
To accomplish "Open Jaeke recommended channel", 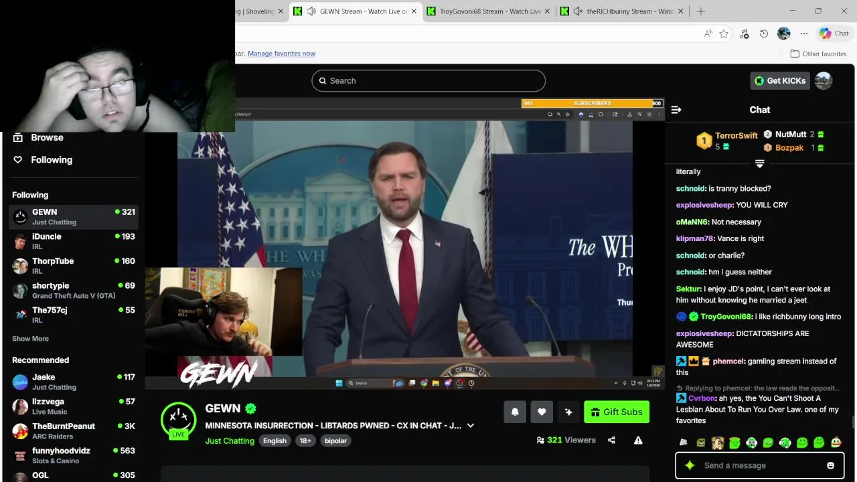I will pyautogui.click(x=74, y=382).
